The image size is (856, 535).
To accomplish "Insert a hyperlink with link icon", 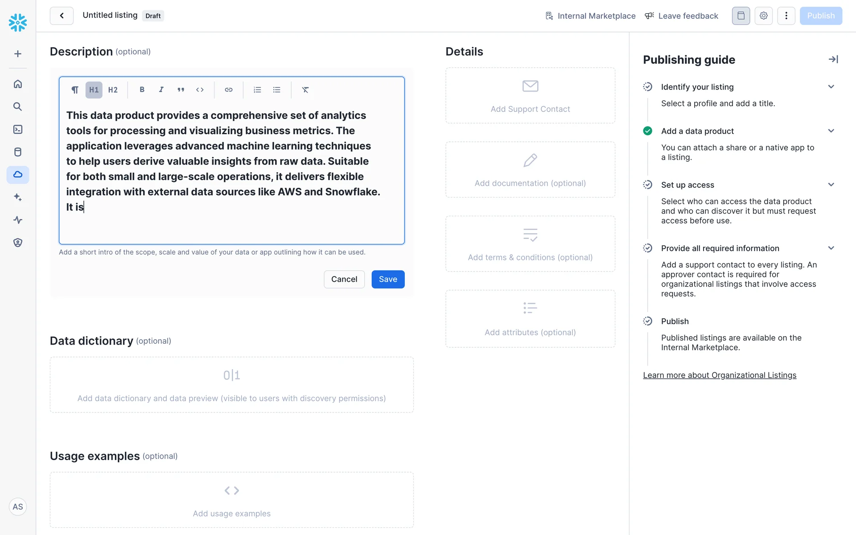I will pos(228,90).
